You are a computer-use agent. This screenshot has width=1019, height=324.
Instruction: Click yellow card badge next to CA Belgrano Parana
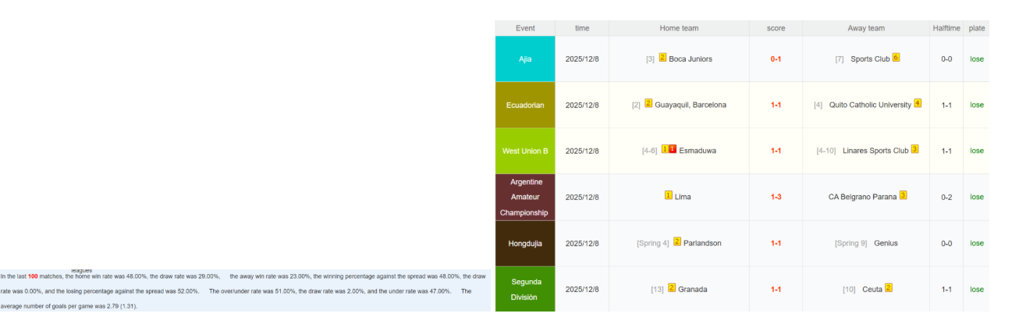903,196
